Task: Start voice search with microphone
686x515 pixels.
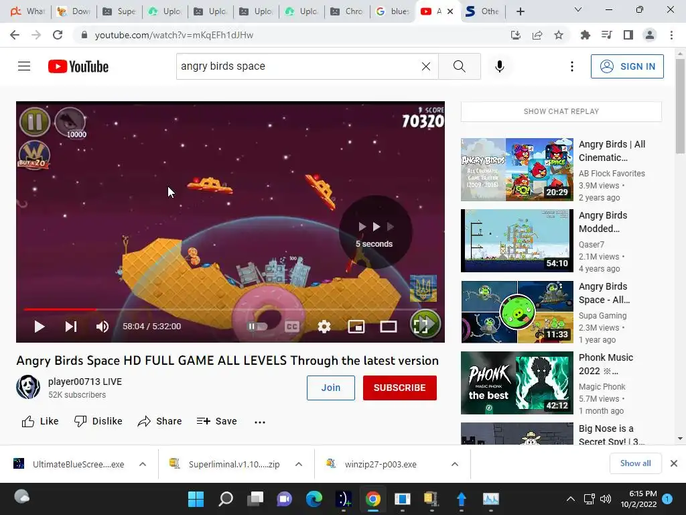Action: point(500,66)
